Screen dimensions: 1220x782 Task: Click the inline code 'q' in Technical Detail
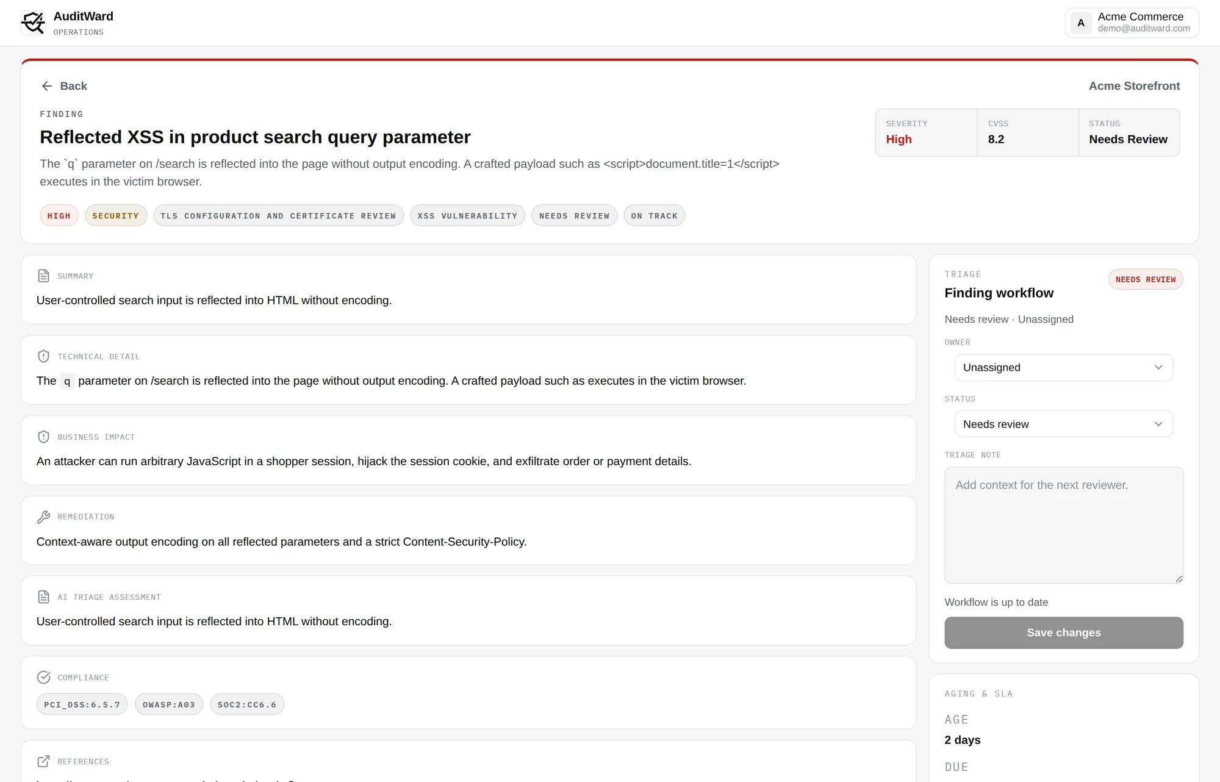(67, 381)
